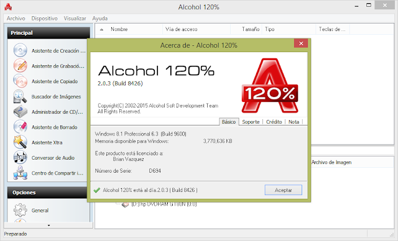Image resolution: width=398 pixels, height=241 pixels.
Task: Open General options gear icon
Action: tap(20, 210)
